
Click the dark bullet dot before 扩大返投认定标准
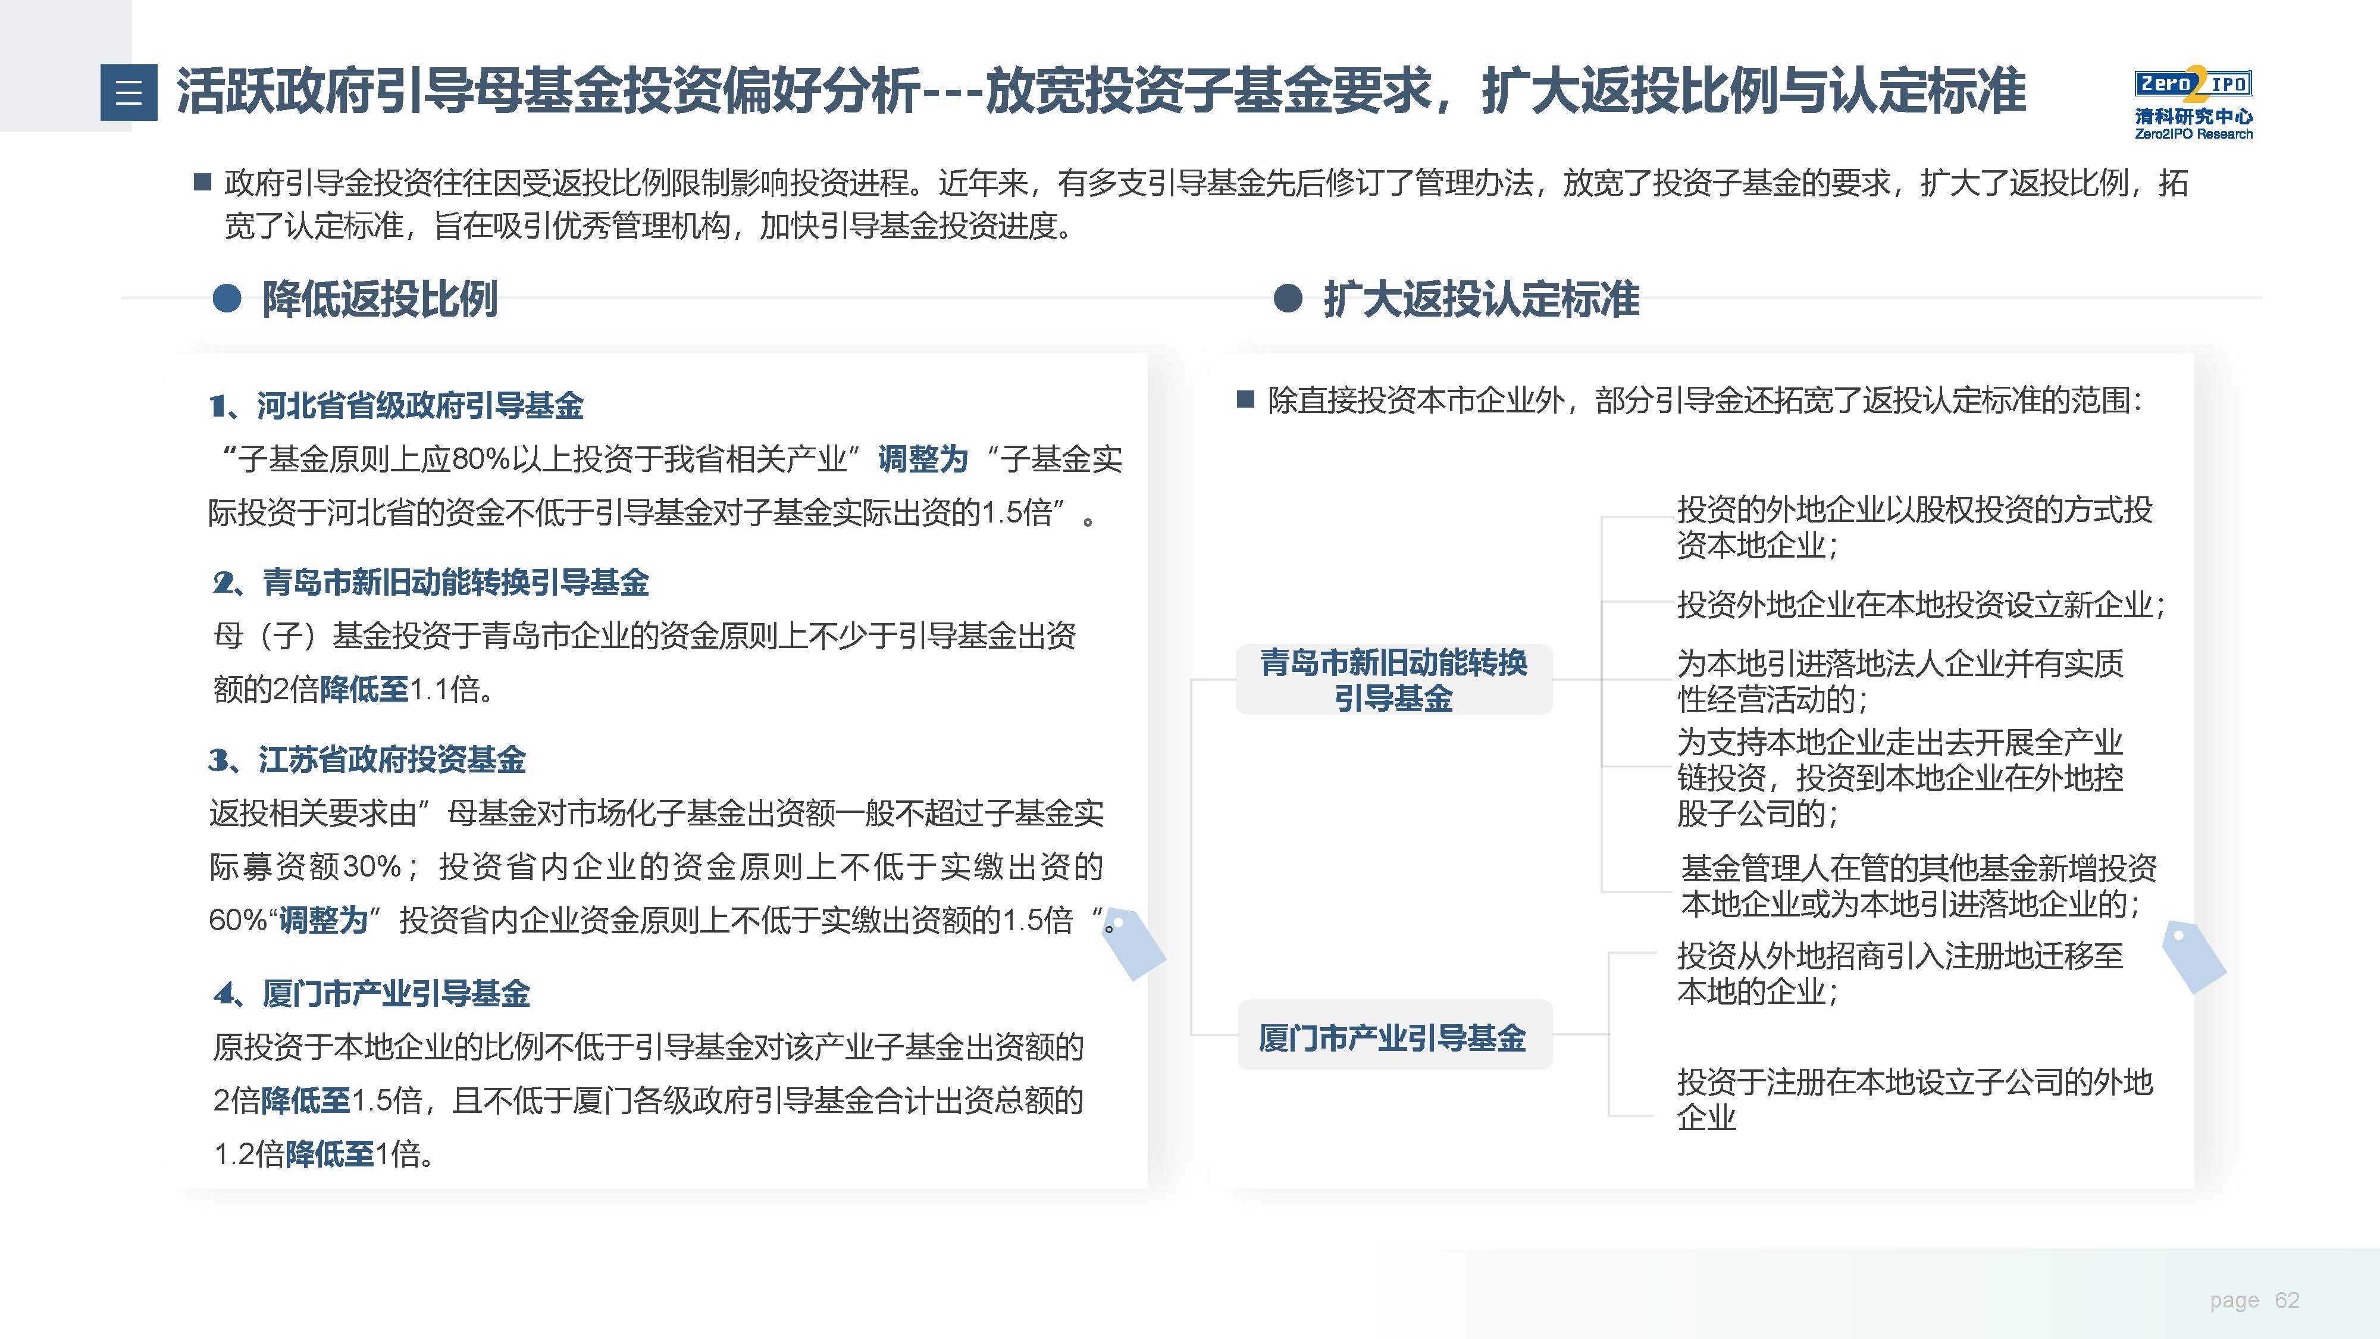(1287, 299)
